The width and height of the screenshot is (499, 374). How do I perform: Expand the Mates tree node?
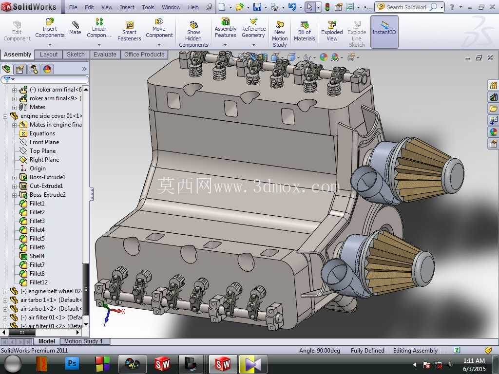click(x=14, y=108)
